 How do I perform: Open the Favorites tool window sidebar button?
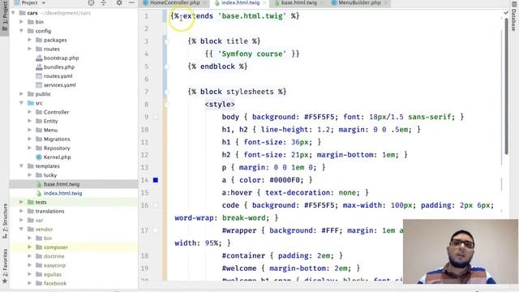[x=5, y=266]
